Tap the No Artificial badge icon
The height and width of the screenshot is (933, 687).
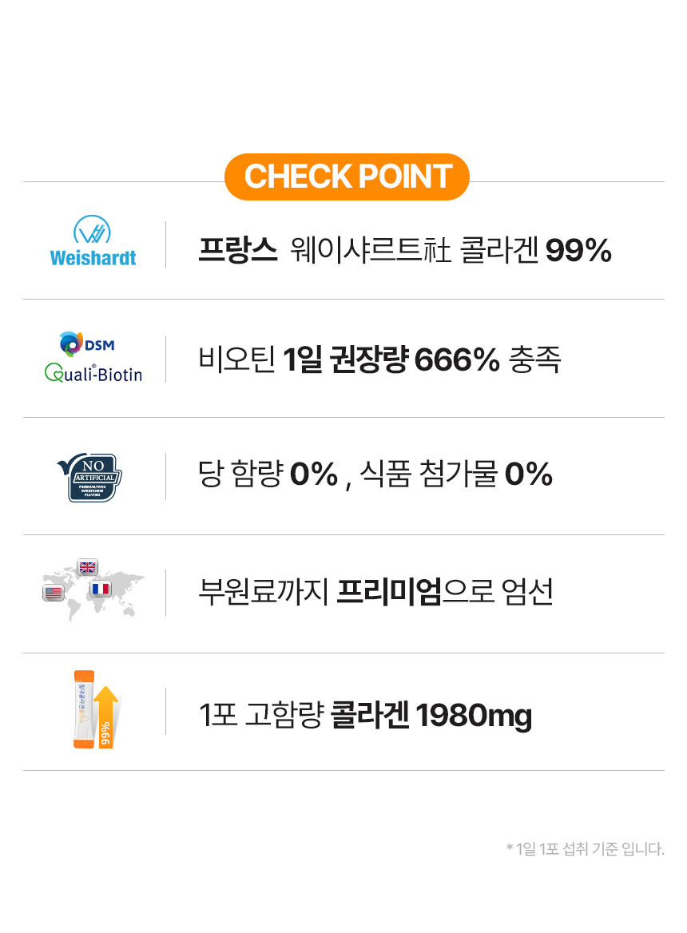92,477
